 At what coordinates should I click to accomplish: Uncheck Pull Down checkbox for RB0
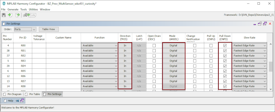click(x=225, y=45)
